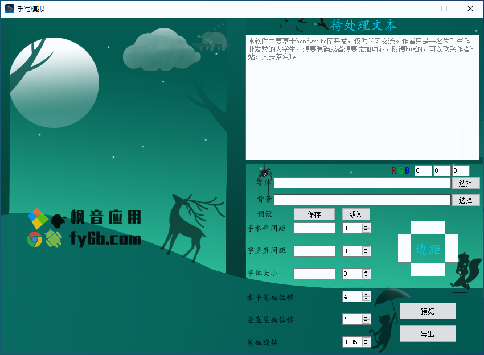
Task: Save the preset with 保存
Action: (314, 214)
